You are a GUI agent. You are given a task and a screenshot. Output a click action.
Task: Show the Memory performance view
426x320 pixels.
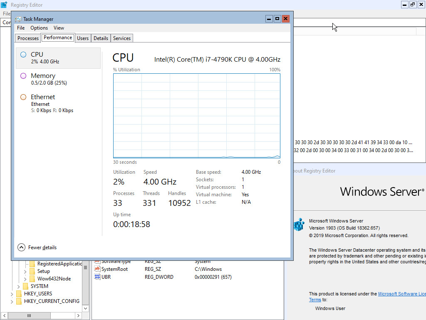(x=58, y=79)
